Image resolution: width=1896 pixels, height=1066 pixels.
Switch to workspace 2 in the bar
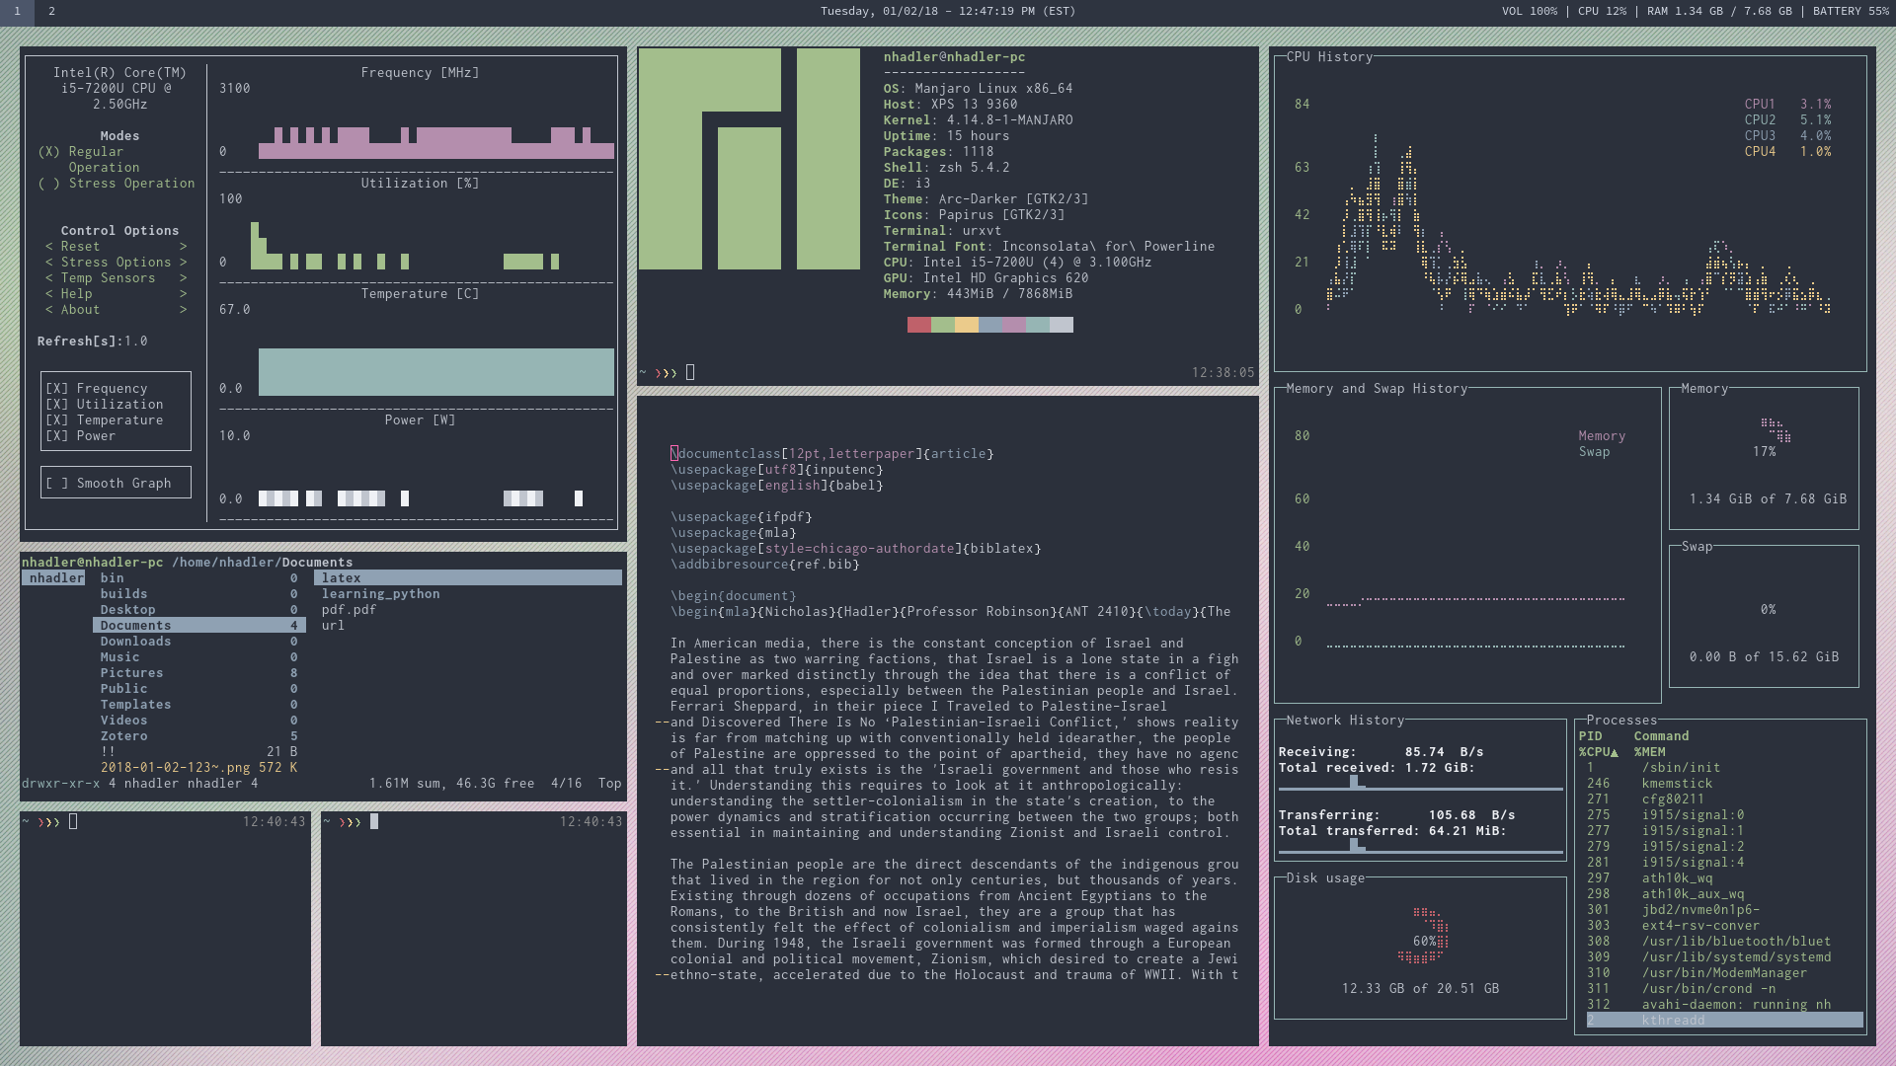(51, 11)
